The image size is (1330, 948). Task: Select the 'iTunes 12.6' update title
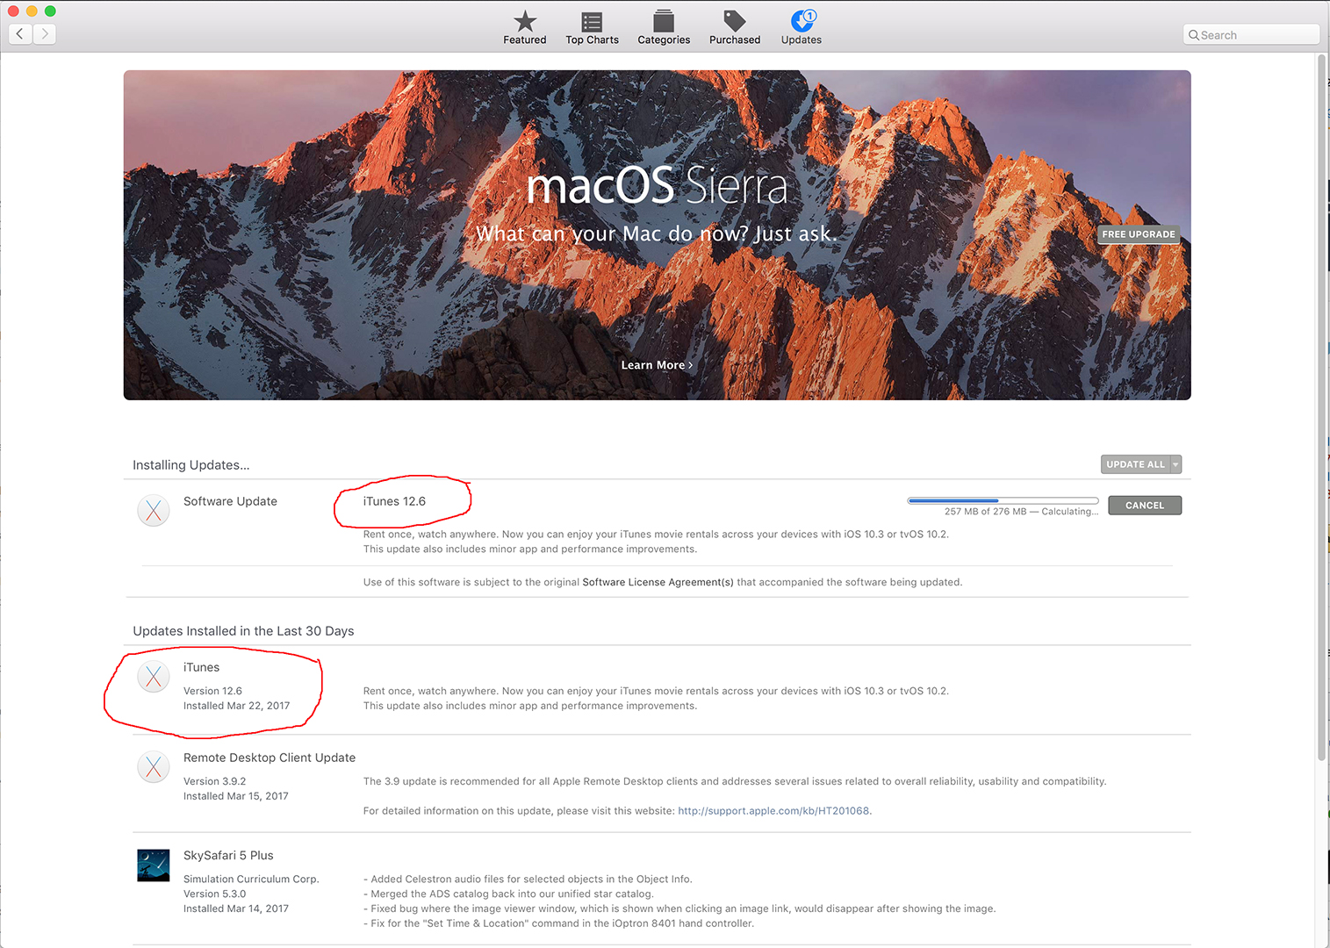[x=394, y=501]
